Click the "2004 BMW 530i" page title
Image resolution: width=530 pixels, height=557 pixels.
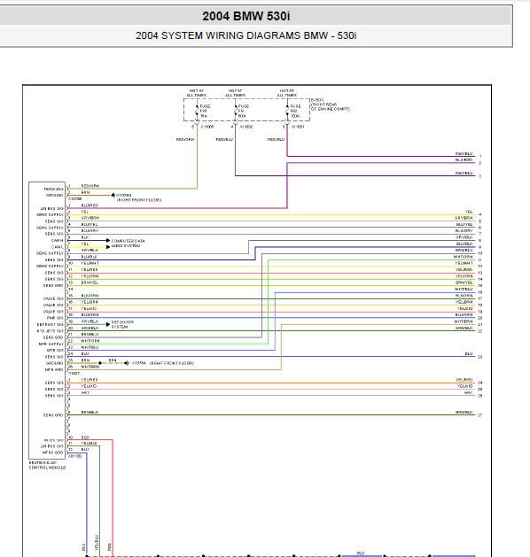pos(246,16)
